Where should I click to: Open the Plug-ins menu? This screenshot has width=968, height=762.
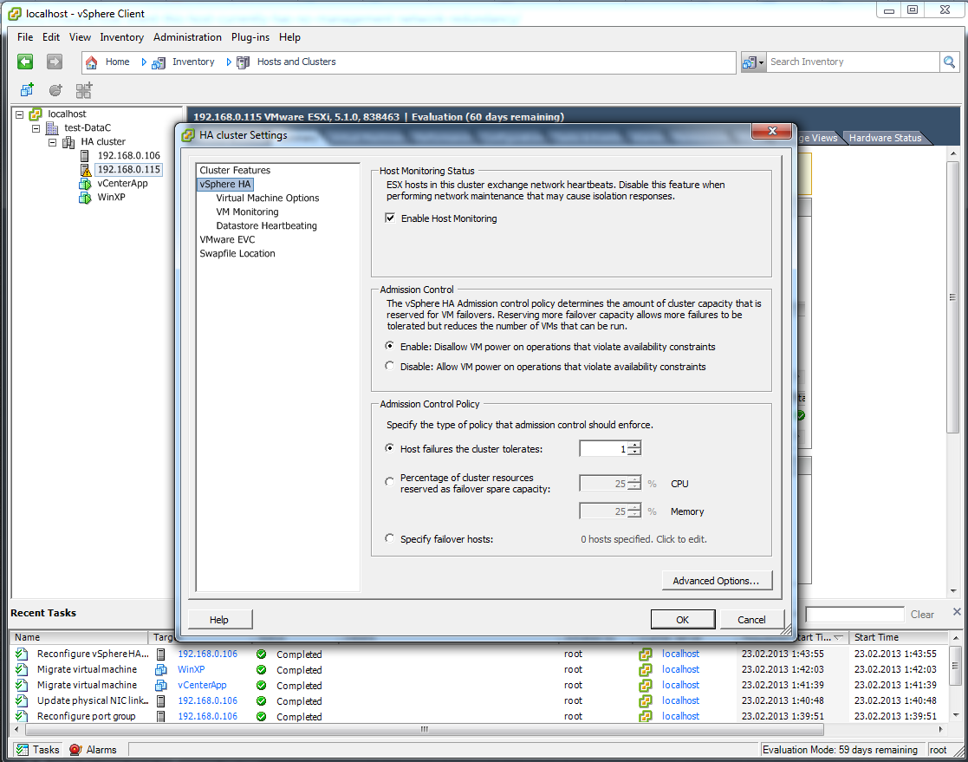(250, 37)
